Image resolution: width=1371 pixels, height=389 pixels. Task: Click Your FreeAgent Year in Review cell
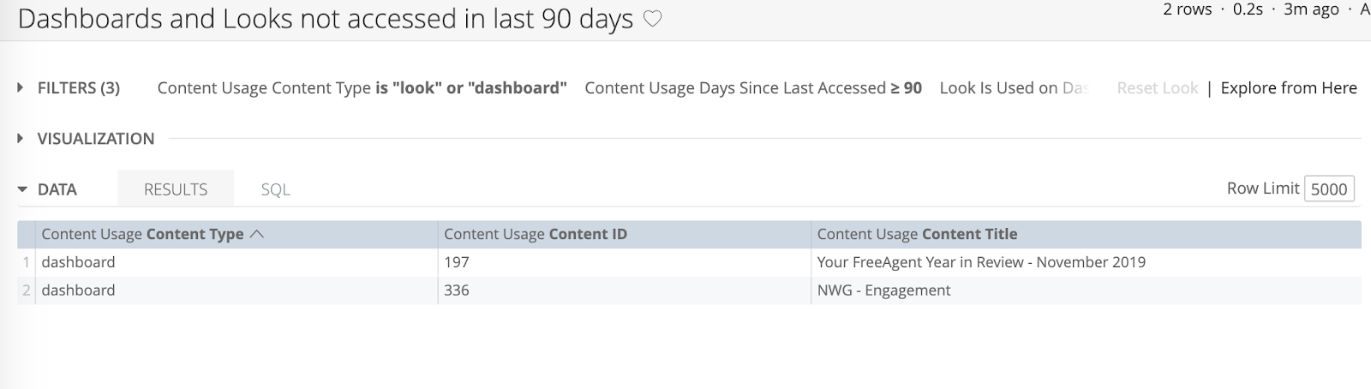[980, 262]
